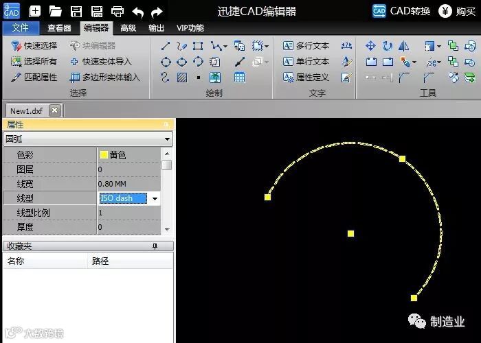Click the arc's center grip point
The width and height of the screenshot is (481, 343).
351,234
